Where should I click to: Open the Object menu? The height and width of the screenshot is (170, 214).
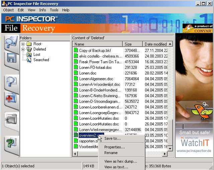click(x=8, y=10)
